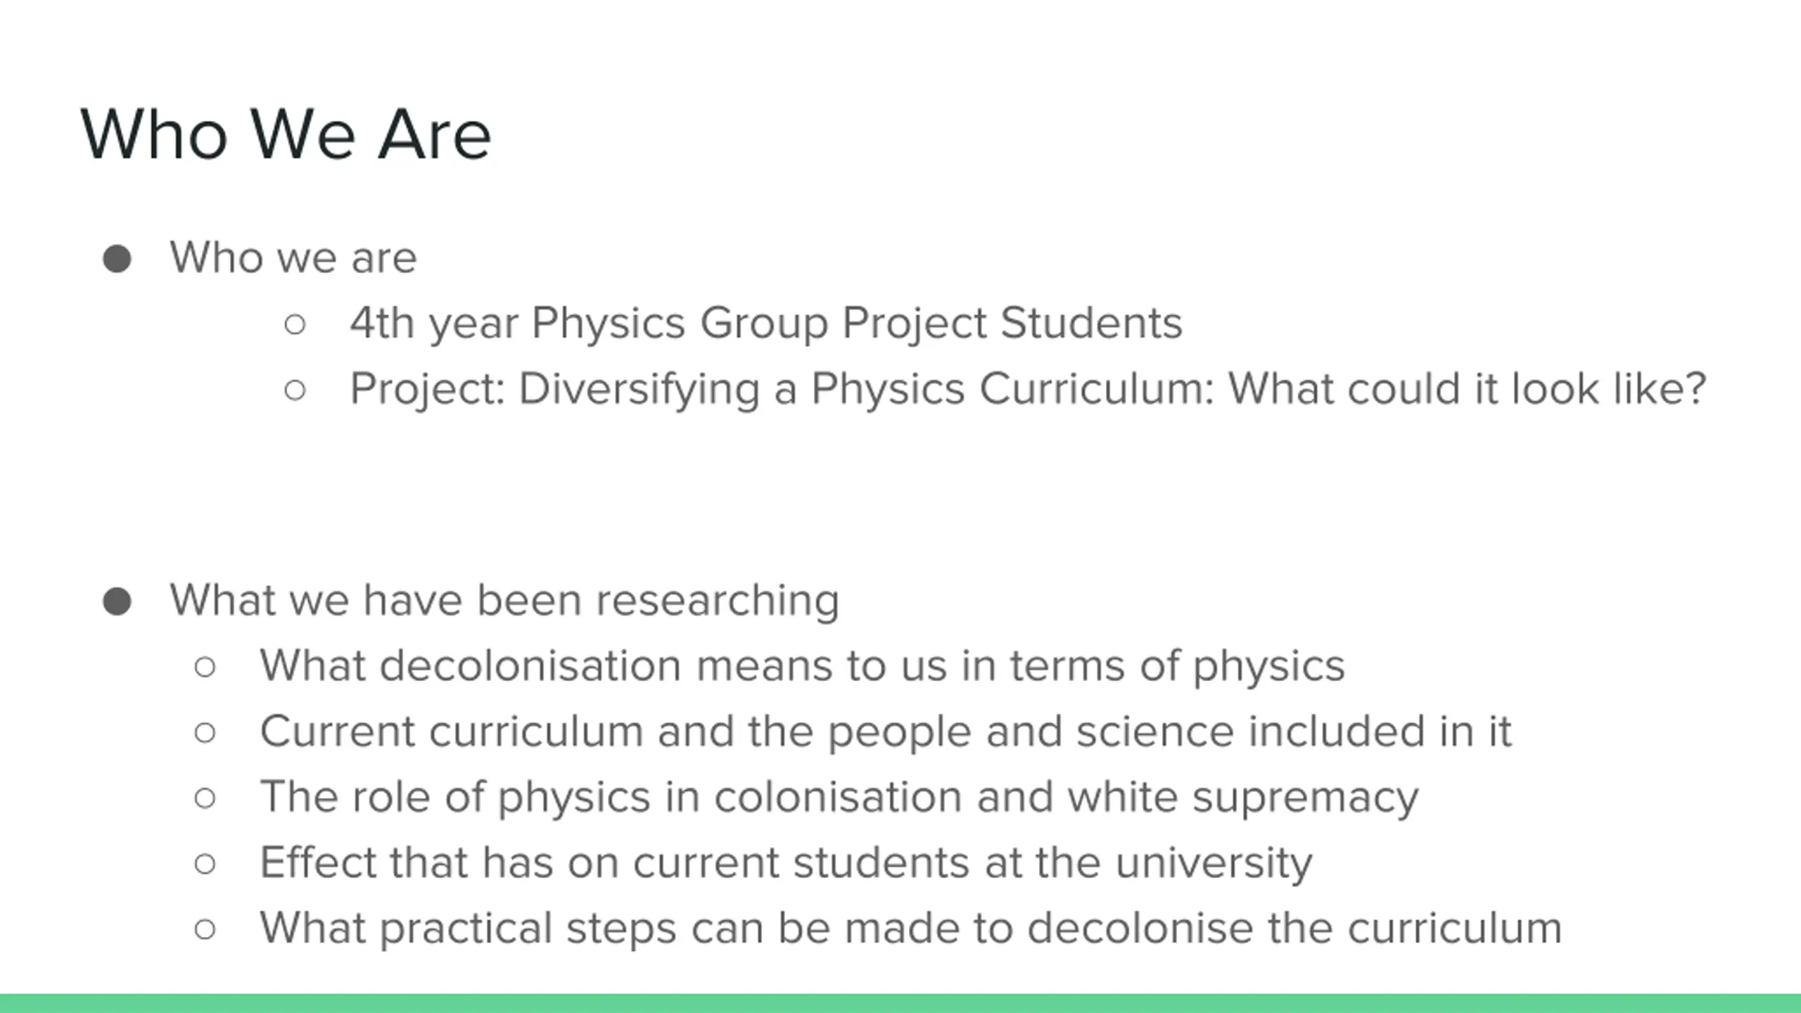Select "The role of physics in colonisation" line
The image size is (1801, 1013).
point(839,797)
